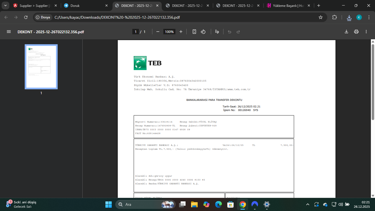This screenshot has width=375, height=211.
Task: Bookmark this page with the star icon
Action: point(321,17)
